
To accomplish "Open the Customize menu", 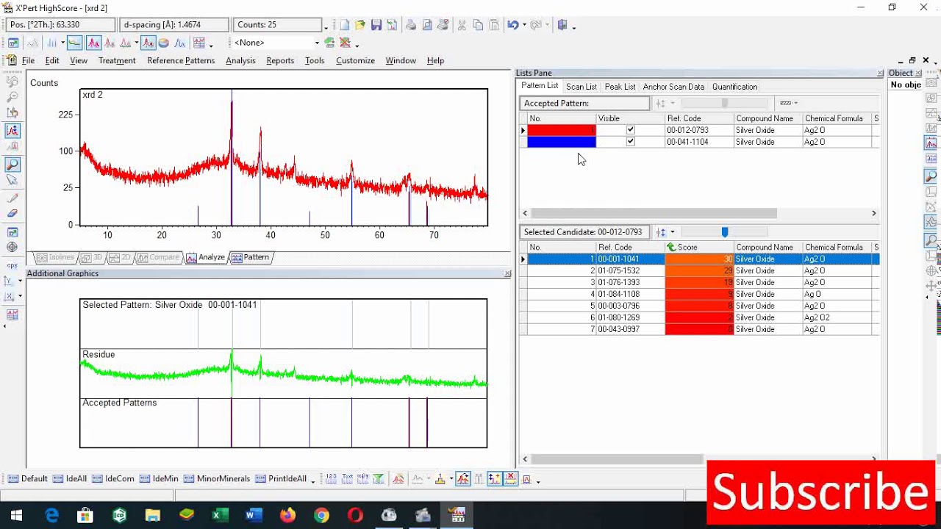I will click(x=355, y=61).
